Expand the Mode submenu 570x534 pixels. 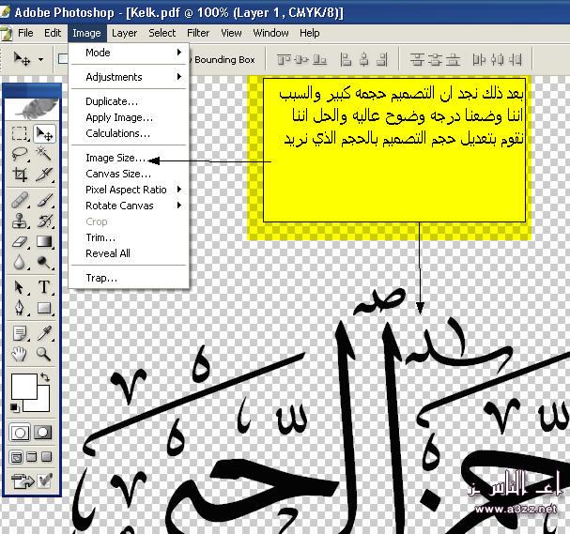click(129, 53)
